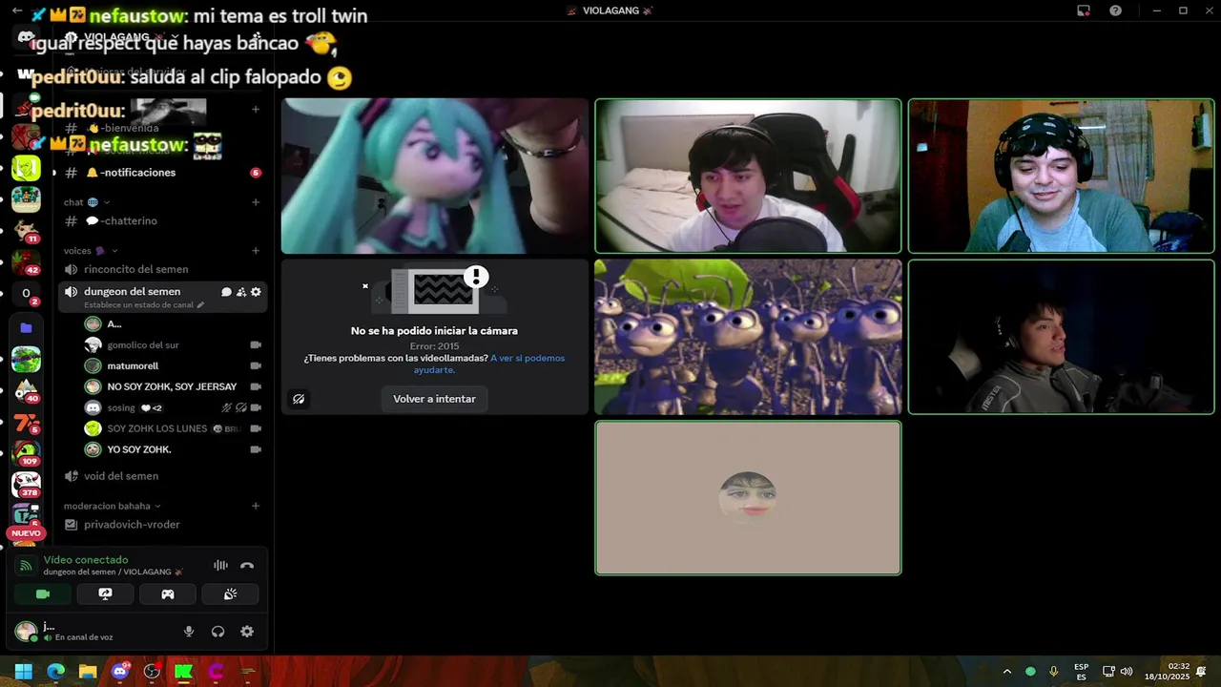Select user NO SOY ZOHK, SOY JEERSAY
Image resolution: width=1221 pixels, height=687 pixels.
tap(173, 386)
